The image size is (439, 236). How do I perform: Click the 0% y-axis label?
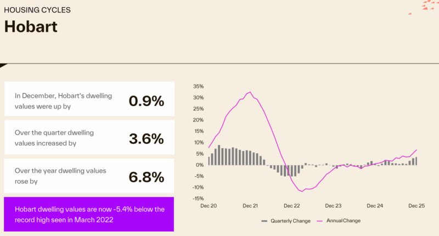[200, 165]
